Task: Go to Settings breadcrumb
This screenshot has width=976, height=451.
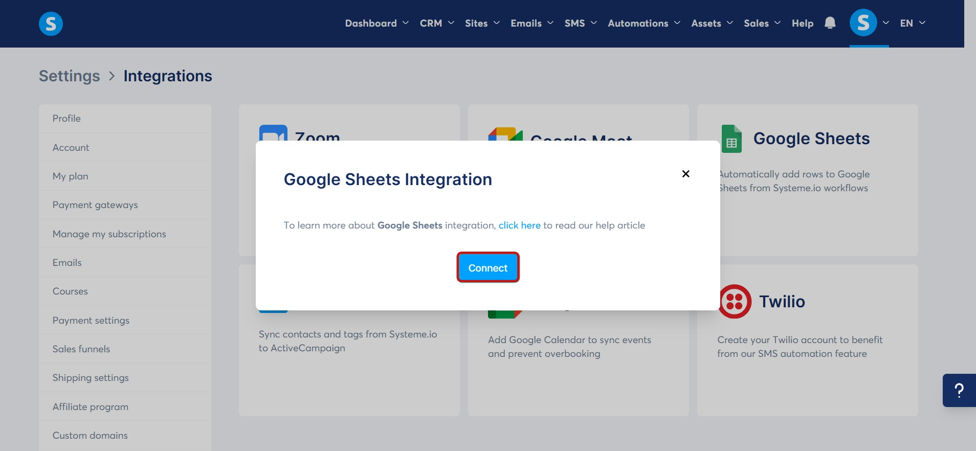Action: [x=70, y=76]
